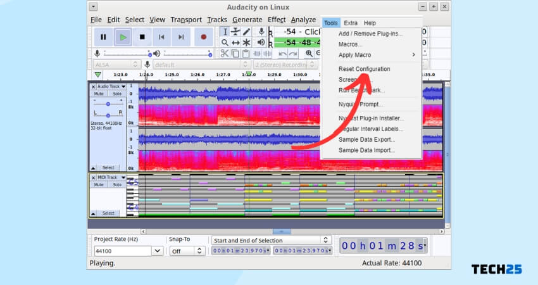Click the recording meter microphone icon
This screenshot has width=538, height=285.
[x=261, y=32]
